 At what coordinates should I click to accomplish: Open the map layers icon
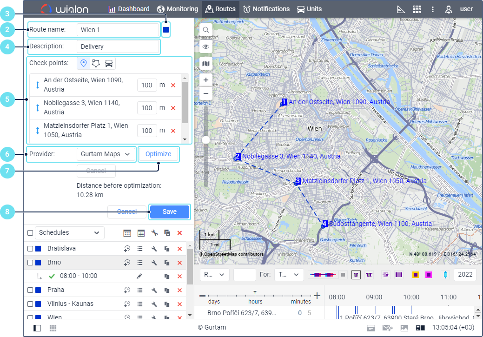206,63
